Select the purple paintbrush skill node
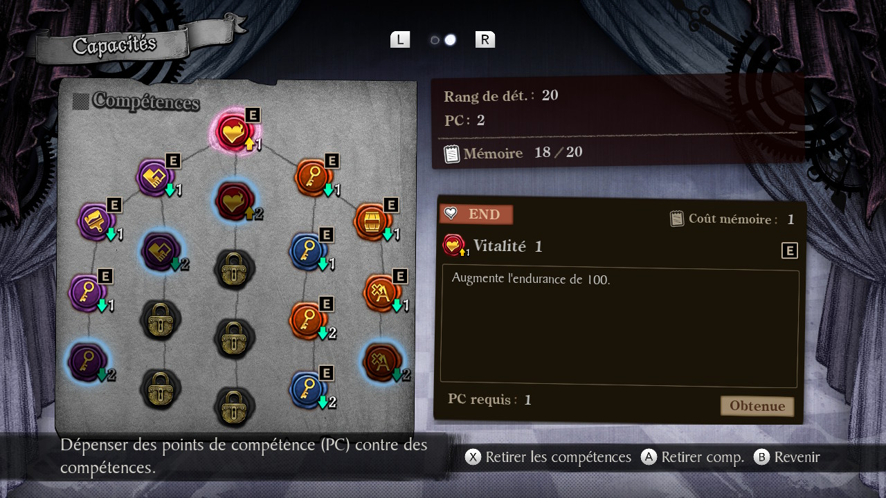Screen dimensions: 886x498 [x=97, y=221]
